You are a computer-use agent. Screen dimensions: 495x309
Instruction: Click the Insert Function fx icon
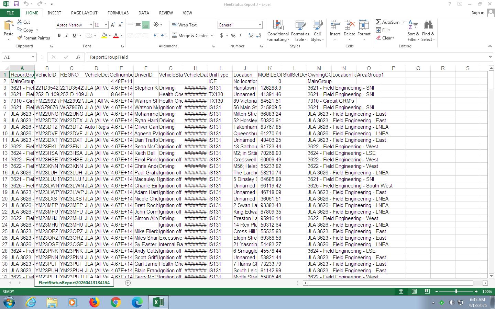[78, 57]
